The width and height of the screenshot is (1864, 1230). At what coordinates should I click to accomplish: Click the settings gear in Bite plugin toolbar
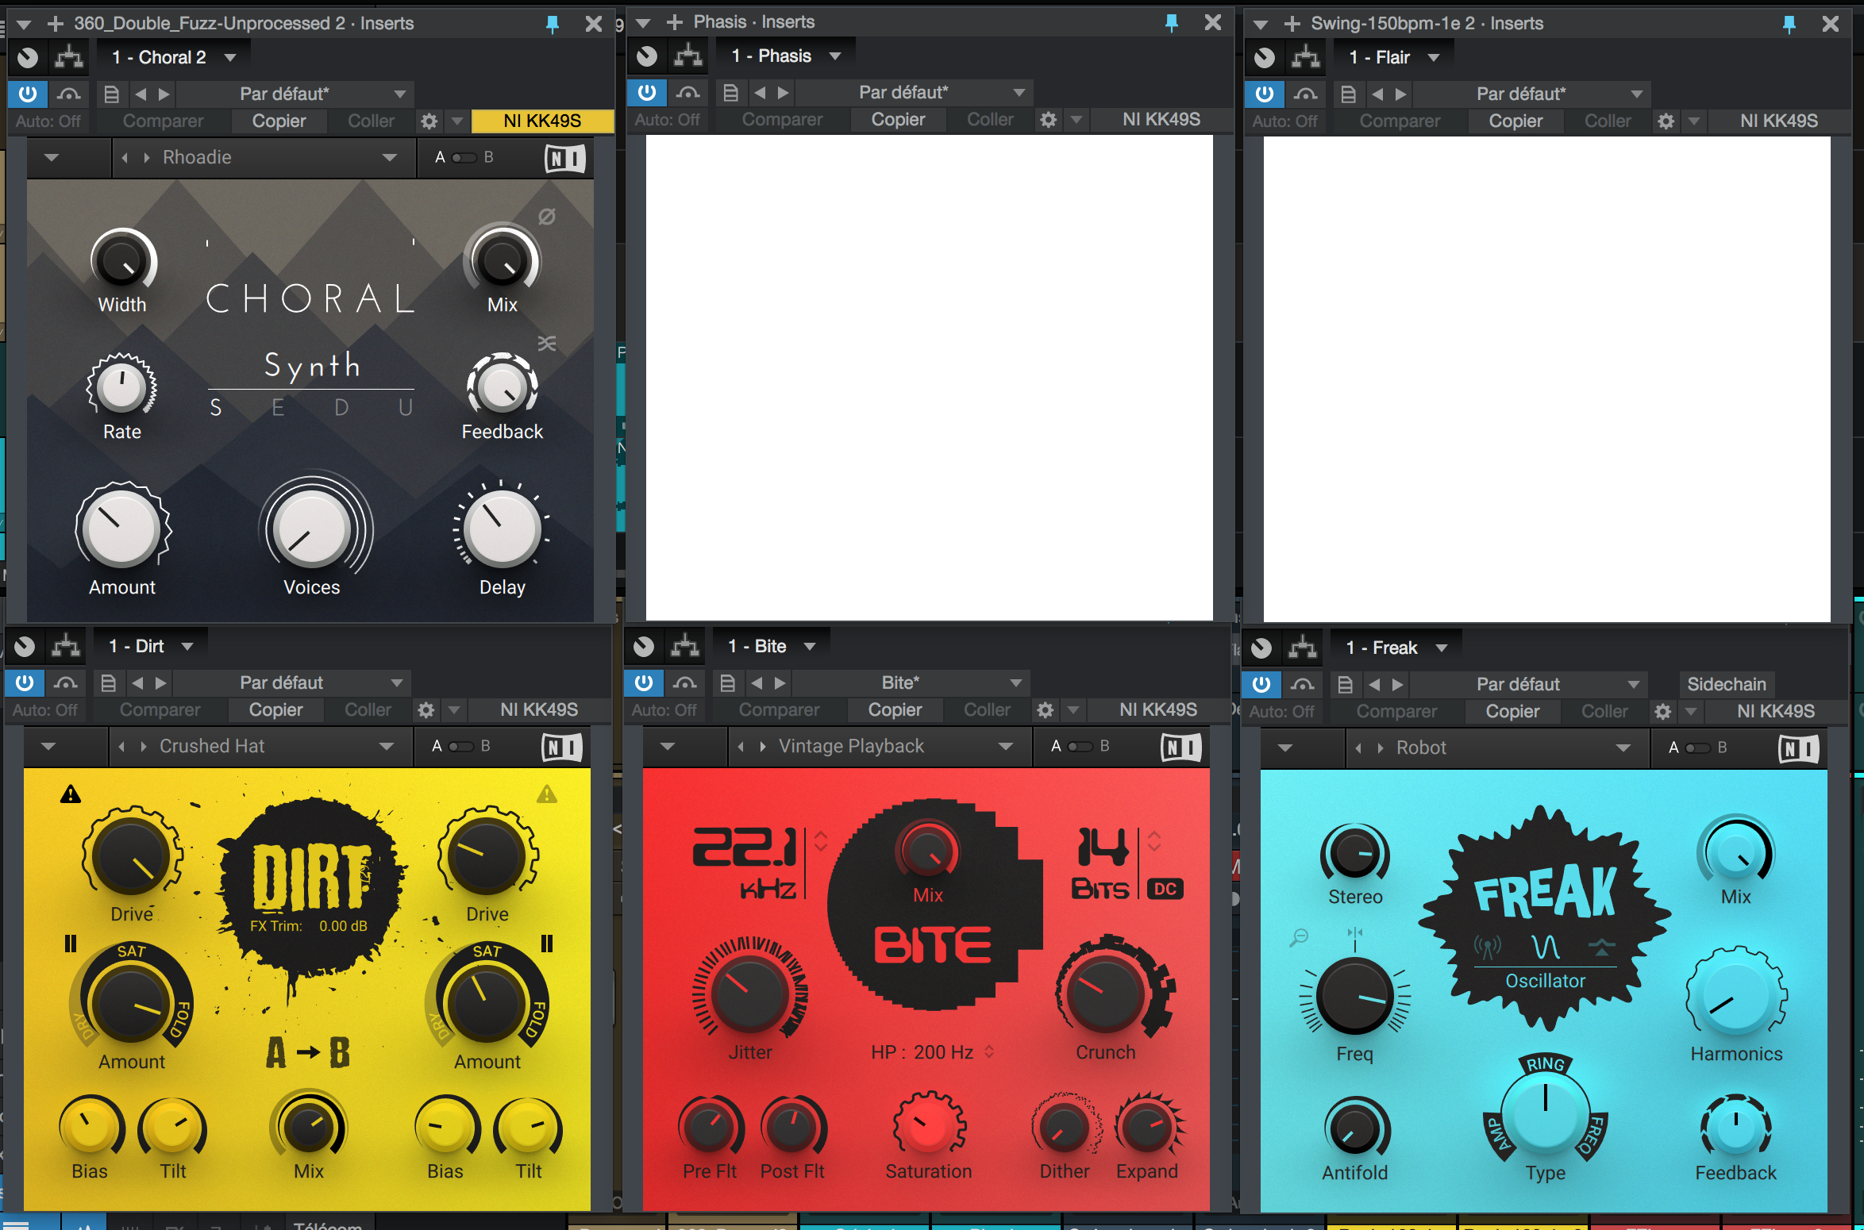(x=1046, y=710)
